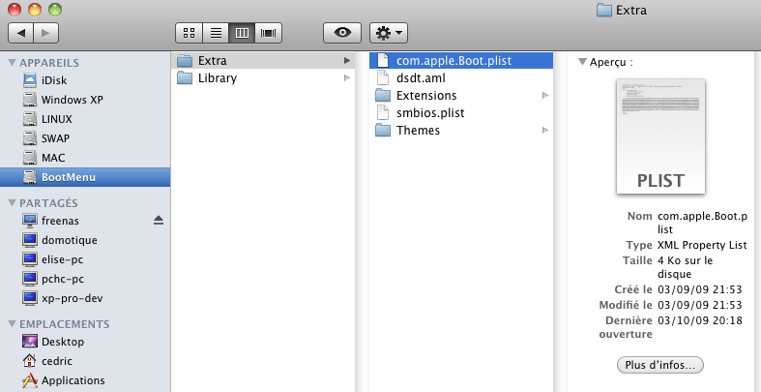Open the SWAP drive
The image size is (761, 392).
85,139
